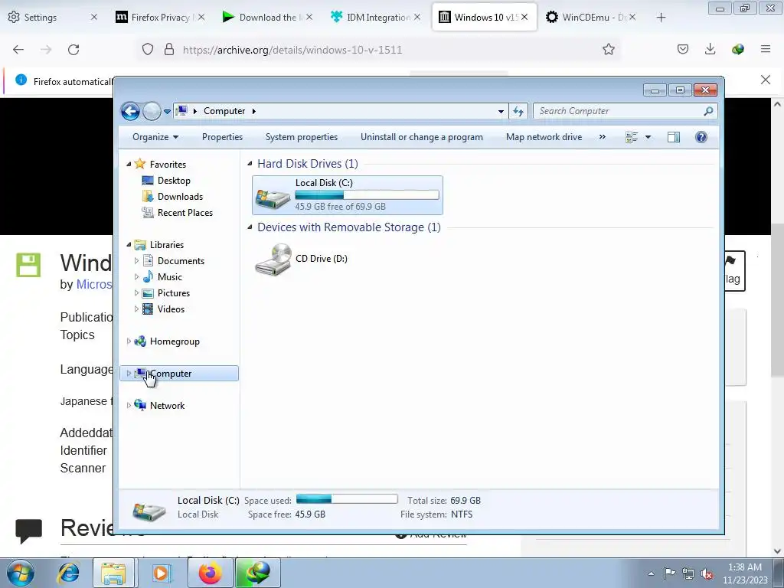Image resolution: width=784 pixels, height=588 pixels.
Task: Click the shield tracking protection icon
Action: point(148,49)
